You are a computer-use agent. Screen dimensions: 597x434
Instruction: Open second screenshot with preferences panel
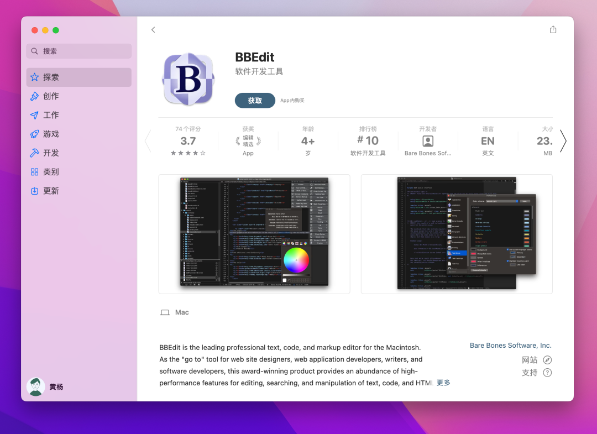pos(457,234)
